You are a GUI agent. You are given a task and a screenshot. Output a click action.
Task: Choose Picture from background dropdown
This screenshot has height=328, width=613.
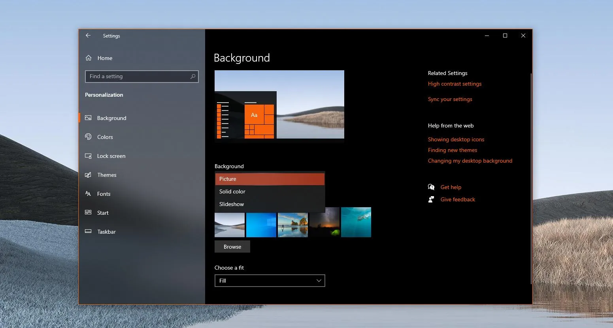click(270, 179)
